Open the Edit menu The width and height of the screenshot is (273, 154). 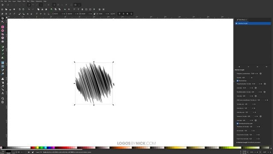(6, 1)
